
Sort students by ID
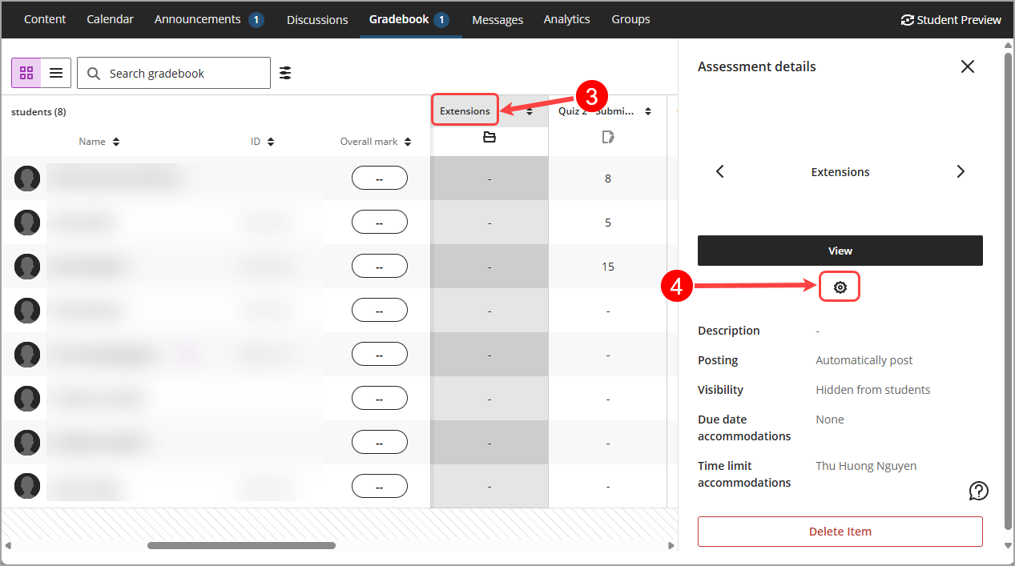click(271, 142)
